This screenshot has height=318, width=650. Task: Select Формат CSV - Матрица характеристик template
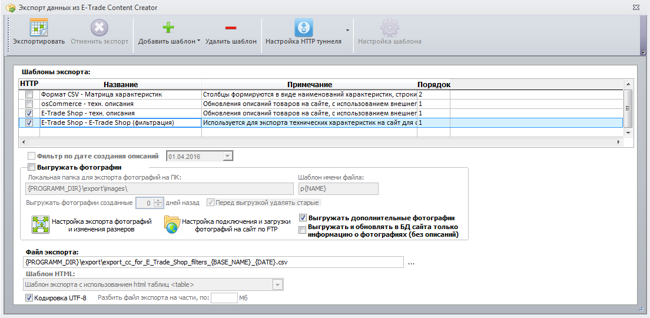[x=121, y=95]
